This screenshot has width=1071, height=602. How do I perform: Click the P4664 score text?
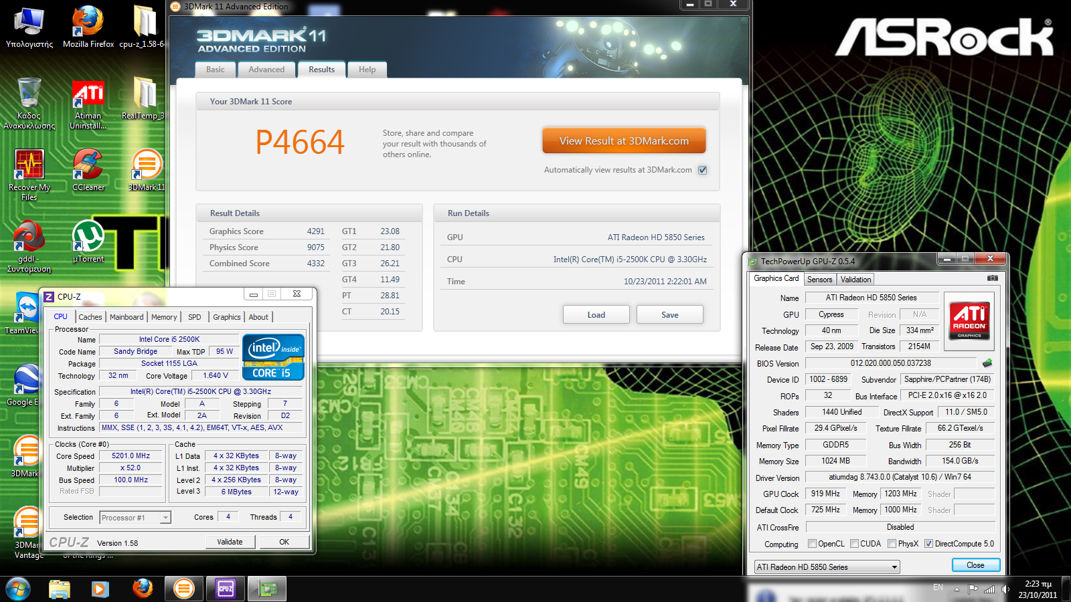300,142
